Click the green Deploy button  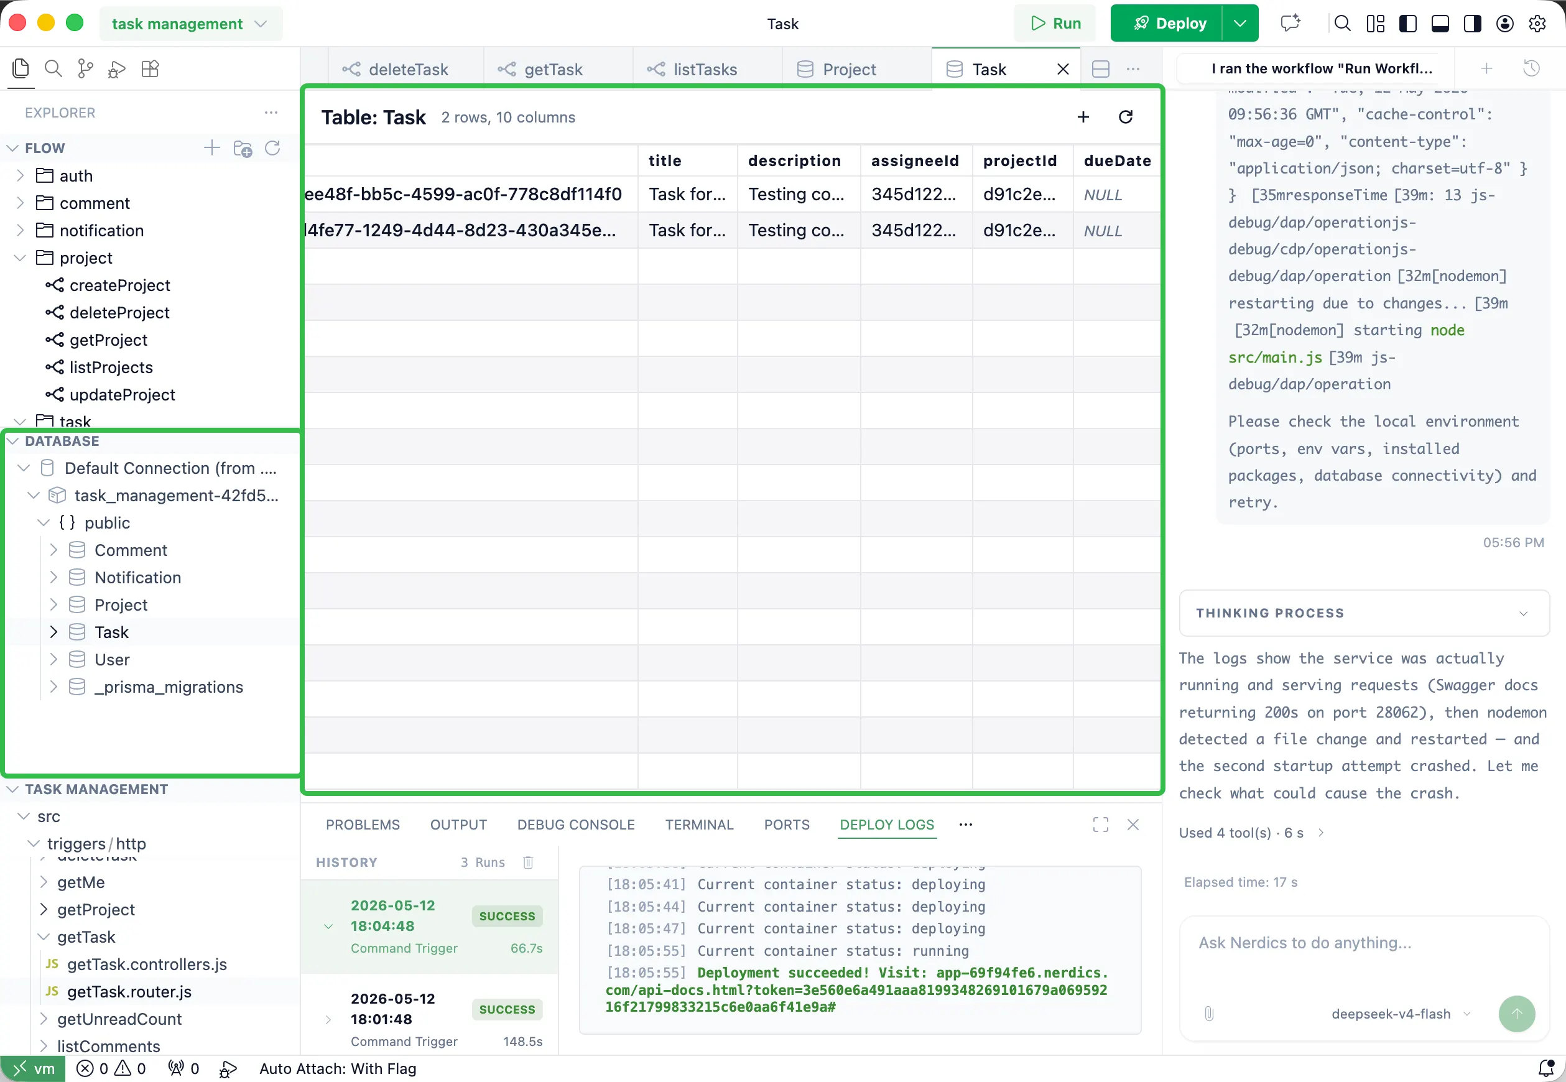[1167, 24]
